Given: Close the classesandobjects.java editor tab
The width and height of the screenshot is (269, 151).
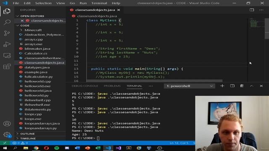Looking at the screenshot, I should tap(119, 10).
